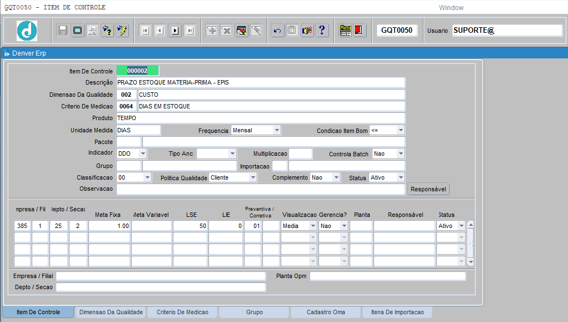Click the bottom Empresa / Filial field
This screenshot has width=568, height=322.
161,276
